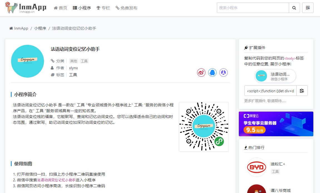The height and width of the screenshot is (193, 320).
Task: Select the 工具 category tag beside 其他
Action: tap(84, 61)
